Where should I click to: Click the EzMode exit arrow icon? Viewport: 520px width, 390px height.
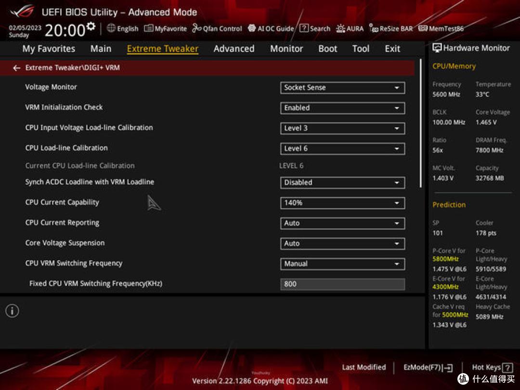tap(448, 367)
